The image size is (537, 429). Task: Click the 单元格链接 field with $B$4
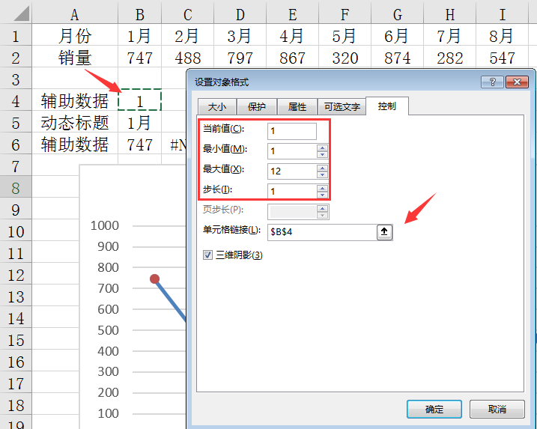pyautogui.click(x=322, y=232)
